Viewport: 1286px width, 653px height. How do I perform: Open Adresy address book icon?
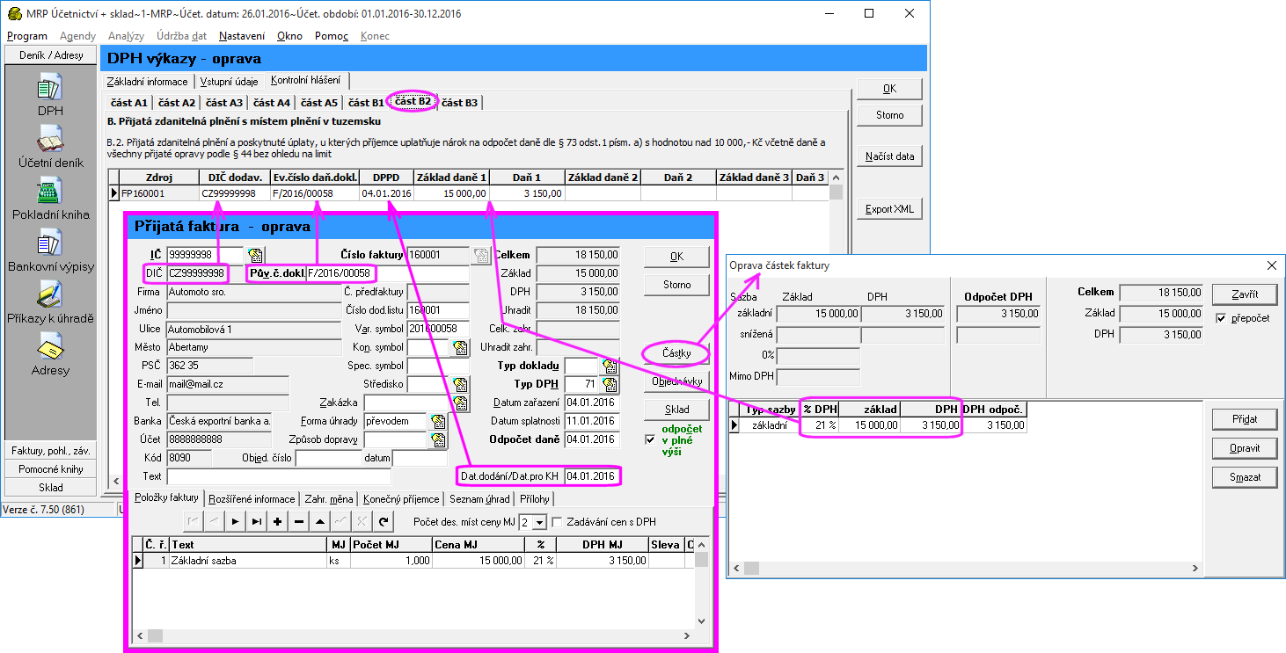click(50, 348)
